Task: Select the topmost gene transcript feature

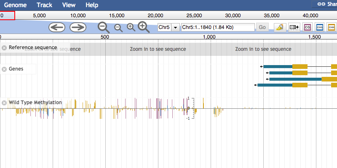Action: (x=298, y=67)
